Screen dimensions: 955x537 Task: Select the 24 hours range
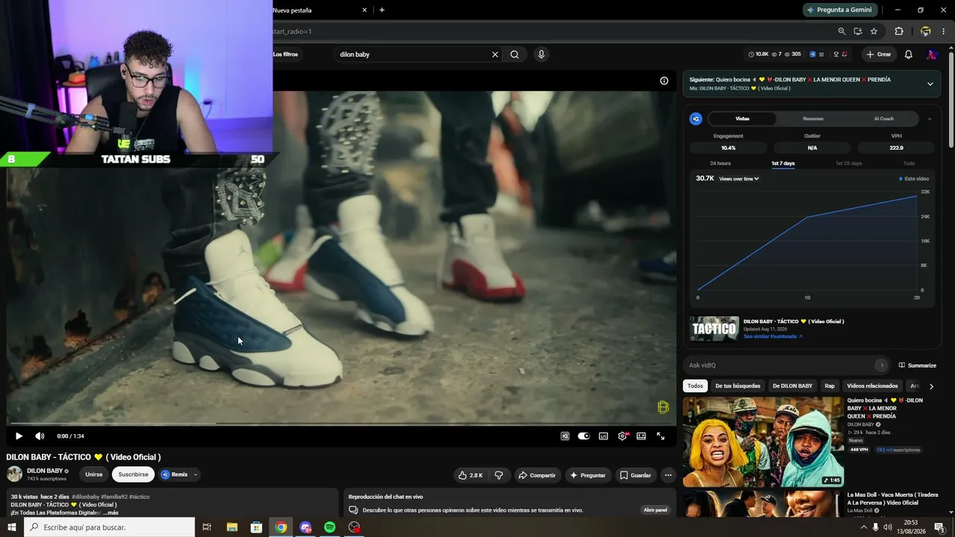coord(720,163)
